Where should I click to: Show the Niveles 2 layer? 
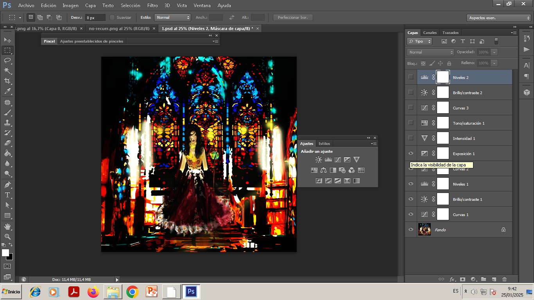[x=410, y=77]
